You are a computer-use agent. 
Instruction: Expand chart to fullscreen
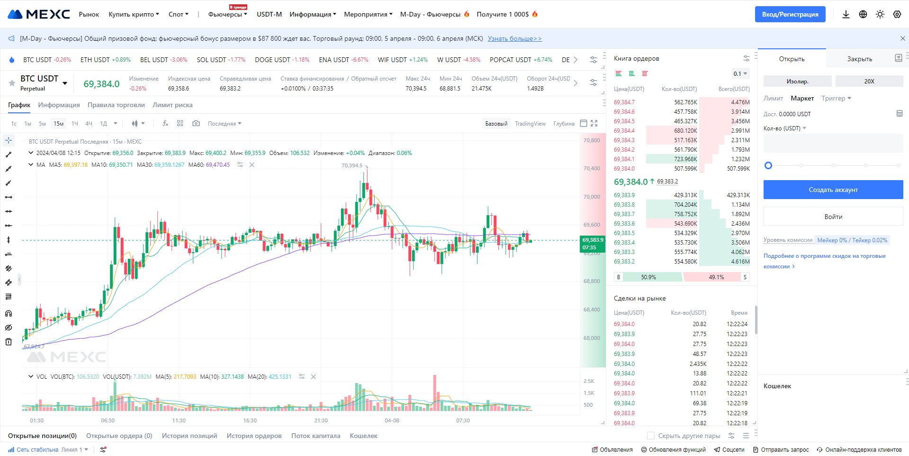tap(594, 123)
